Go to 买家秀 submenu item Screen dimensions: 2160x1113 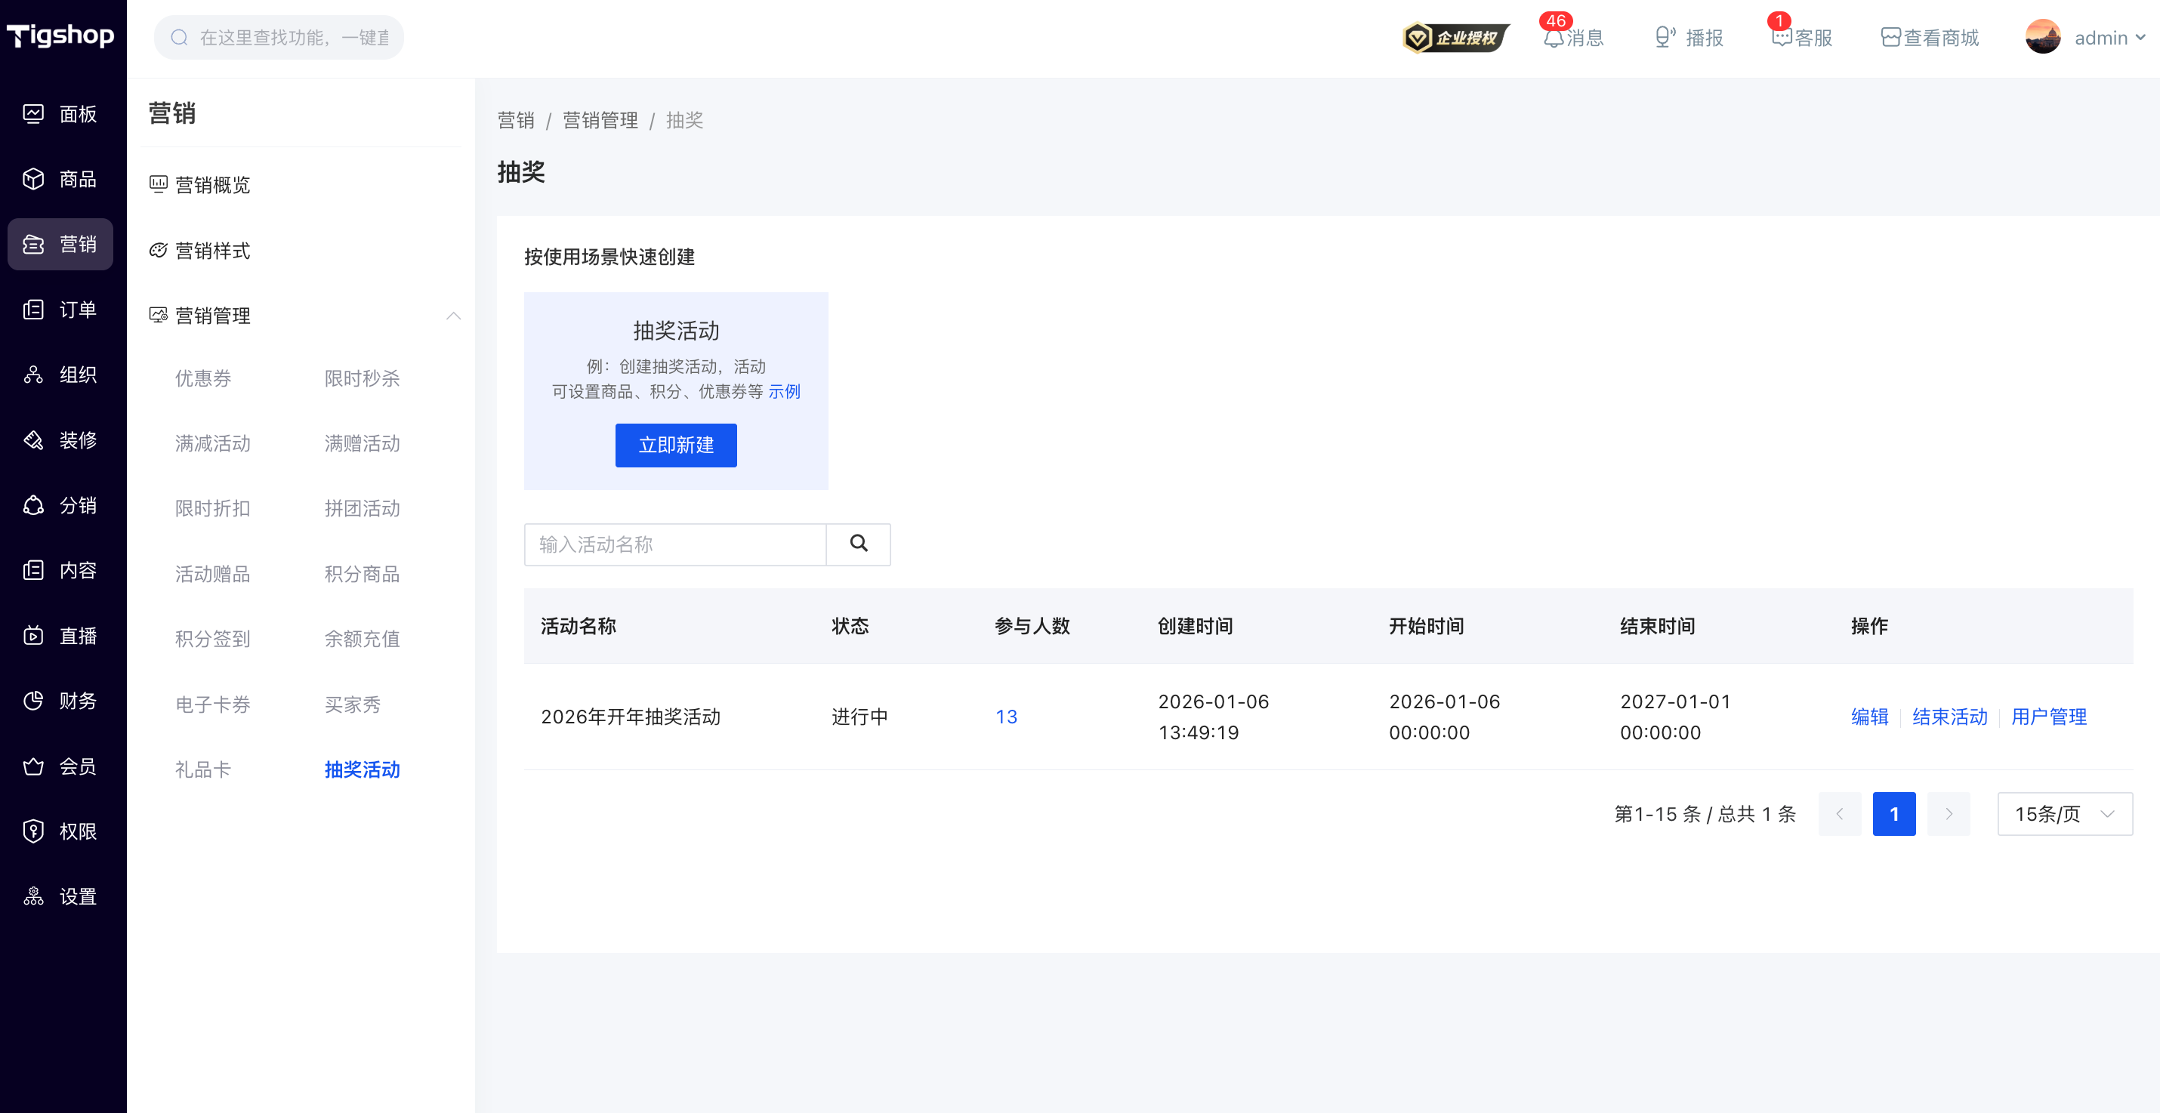tap(353, 704)
